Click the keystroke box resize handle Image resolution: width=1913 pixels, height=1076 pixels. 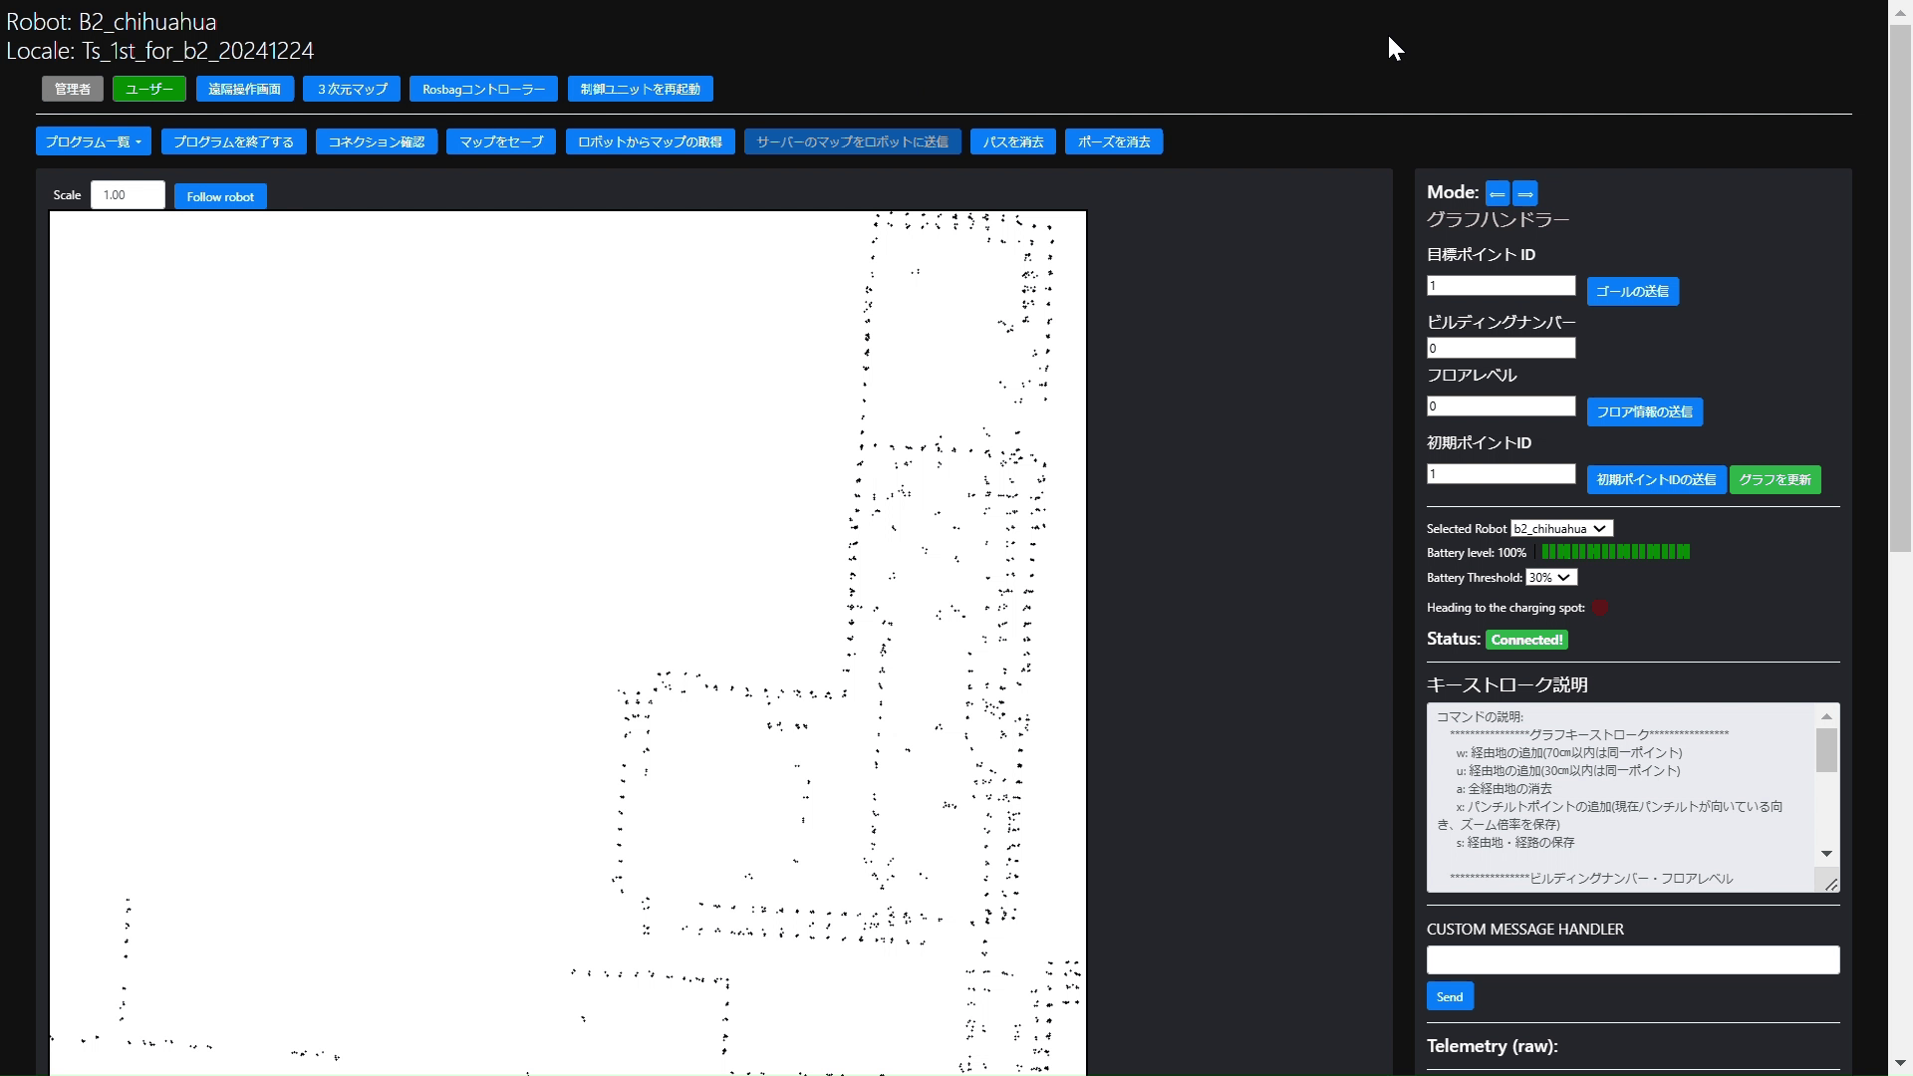[x=1831, y=885]
